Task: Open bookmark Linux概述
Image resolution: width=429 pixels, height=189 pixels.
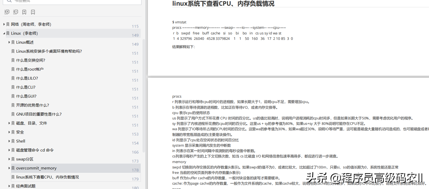Action: click(25, 42)
